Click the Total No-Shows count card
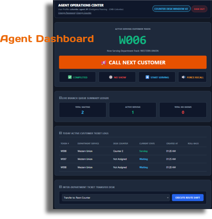The width and height of the screenshot is (212, 219). [x=183, y=110]
